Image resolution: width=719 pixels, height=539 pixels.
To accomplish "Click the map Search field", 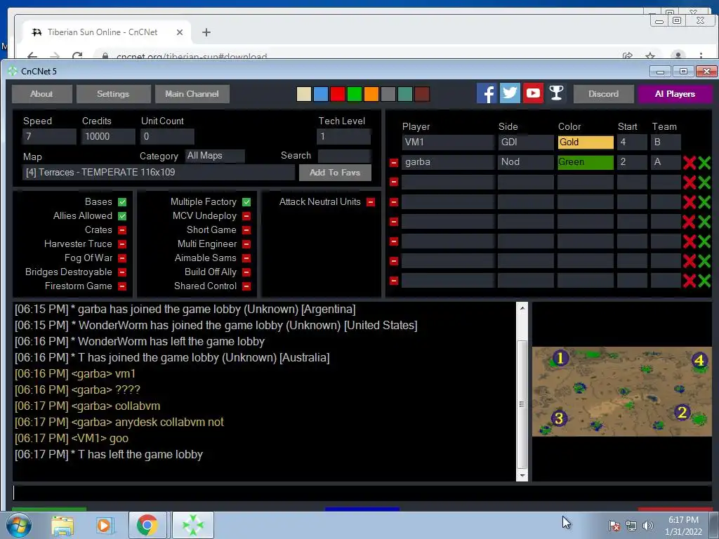I will [344, 156].
